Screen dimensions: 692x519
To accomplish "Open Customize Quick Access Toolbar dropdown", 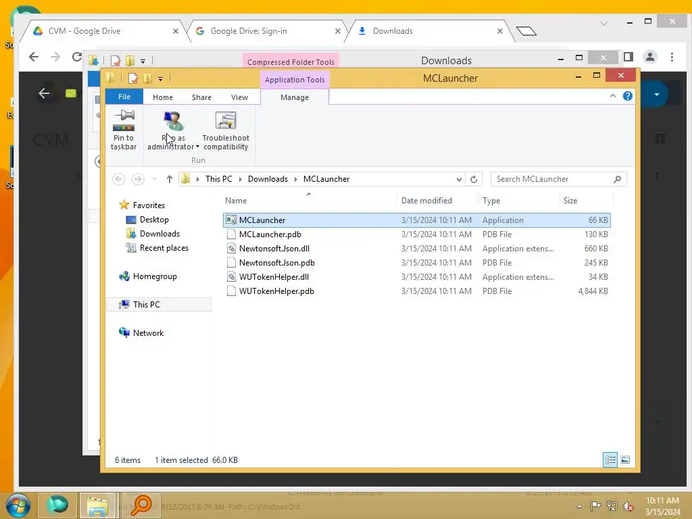I will click(160, 79).
